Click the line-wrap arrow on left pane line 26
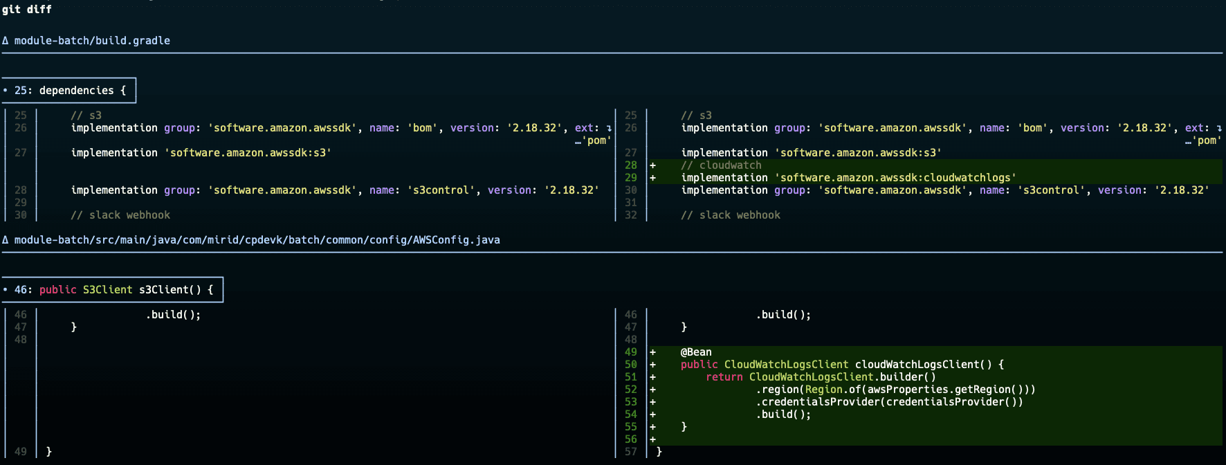This screenshot has width=1226, height=465. pos(609,128)
